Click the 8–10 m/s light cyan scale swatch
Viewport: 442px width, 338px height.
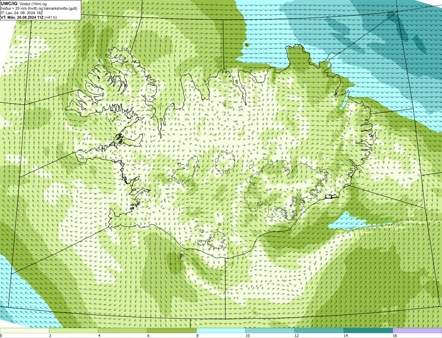tap(221, 330)
